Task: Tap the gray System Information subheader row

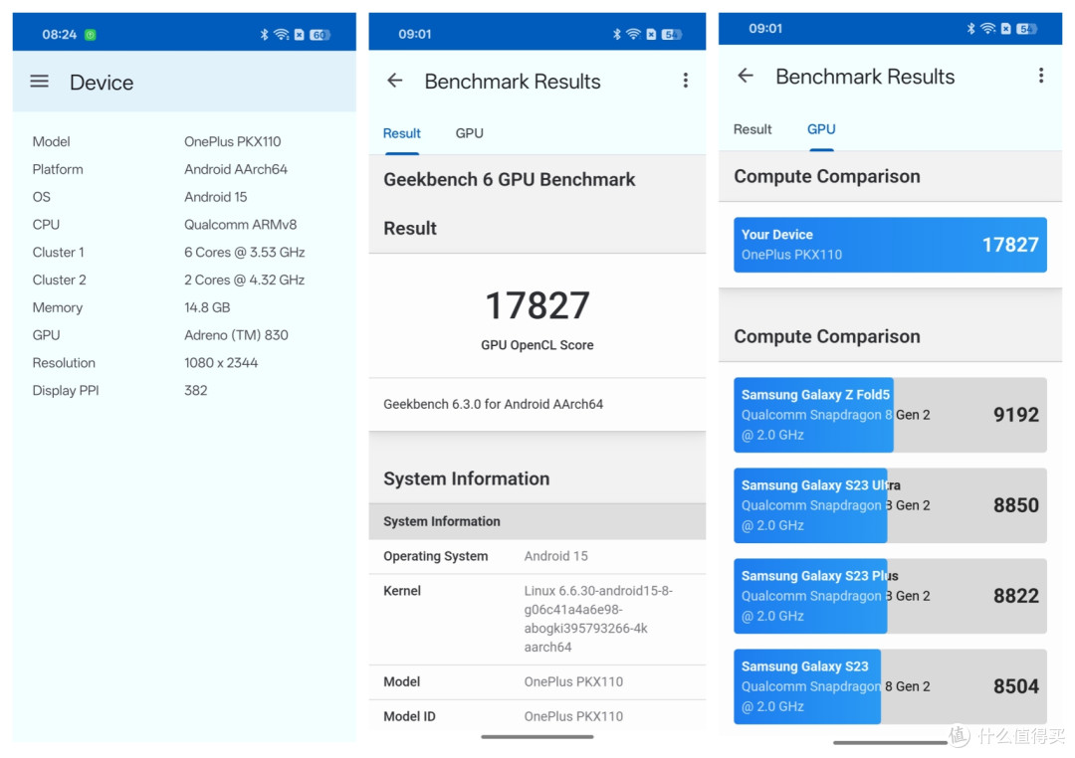Action: pyautogui.click(x=537, y=521)
